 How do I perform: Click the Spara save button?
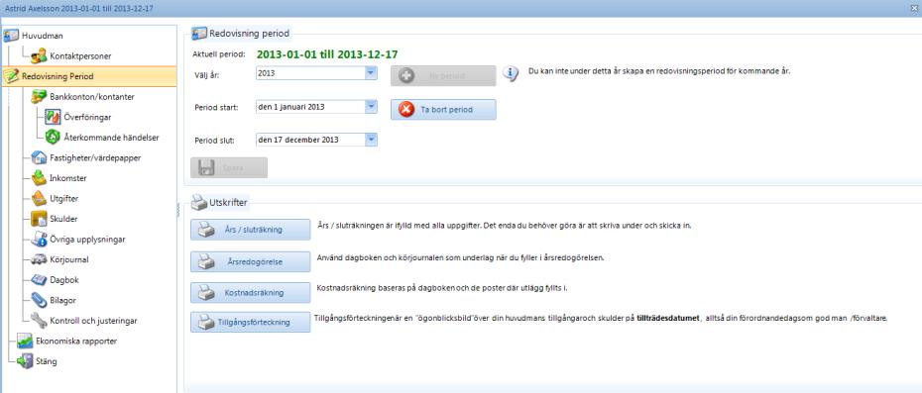[229, 167]
